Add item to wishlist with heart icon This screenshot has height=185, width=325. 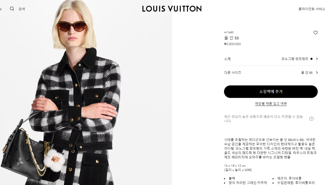pos(316,33)
